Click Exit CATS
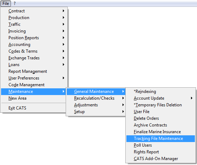The width and height of the screenshot is (197, 165). coord(34,108)
